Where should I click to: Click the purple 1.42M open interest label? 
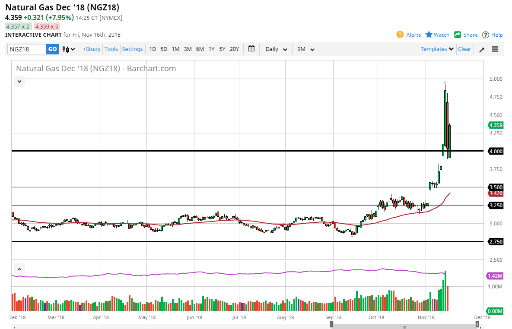495,276
